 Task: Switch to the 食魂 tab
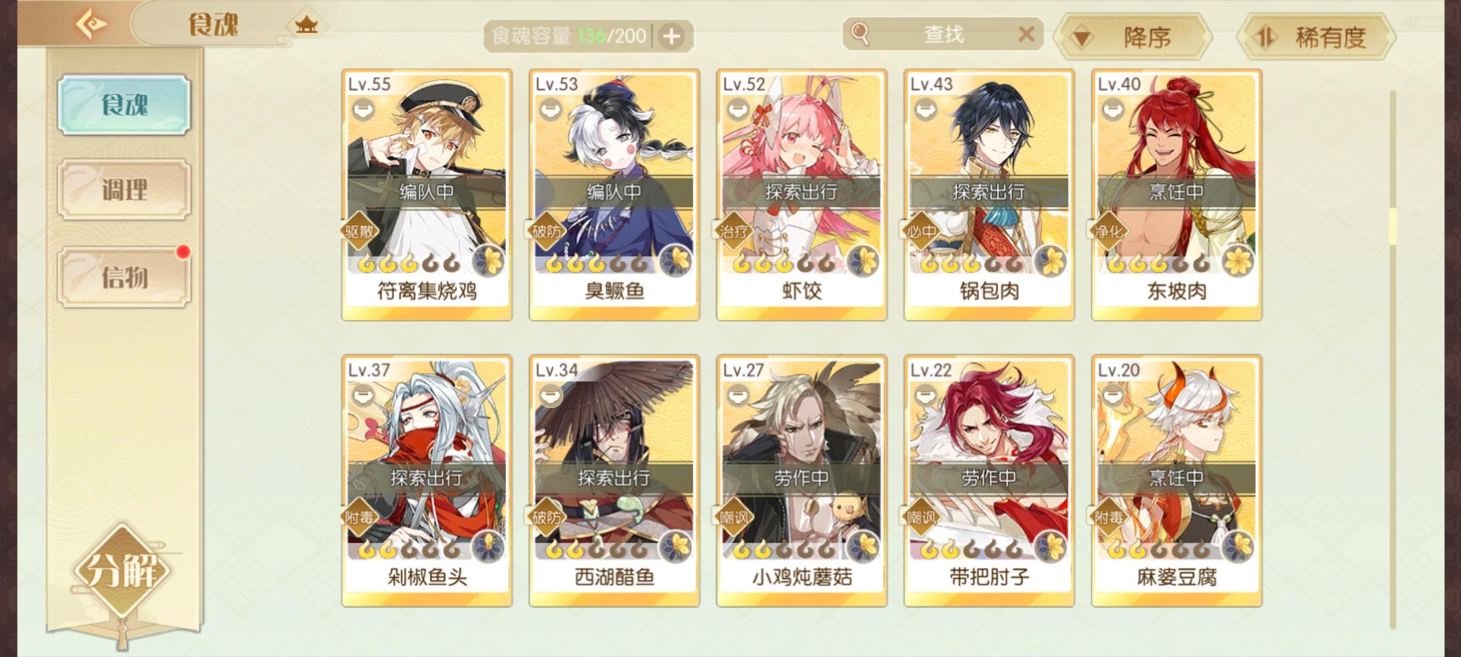point(124,104)
